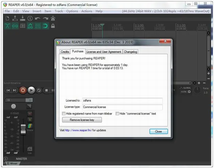
Task: Click the Stop transport button
Action: (46, 90)
